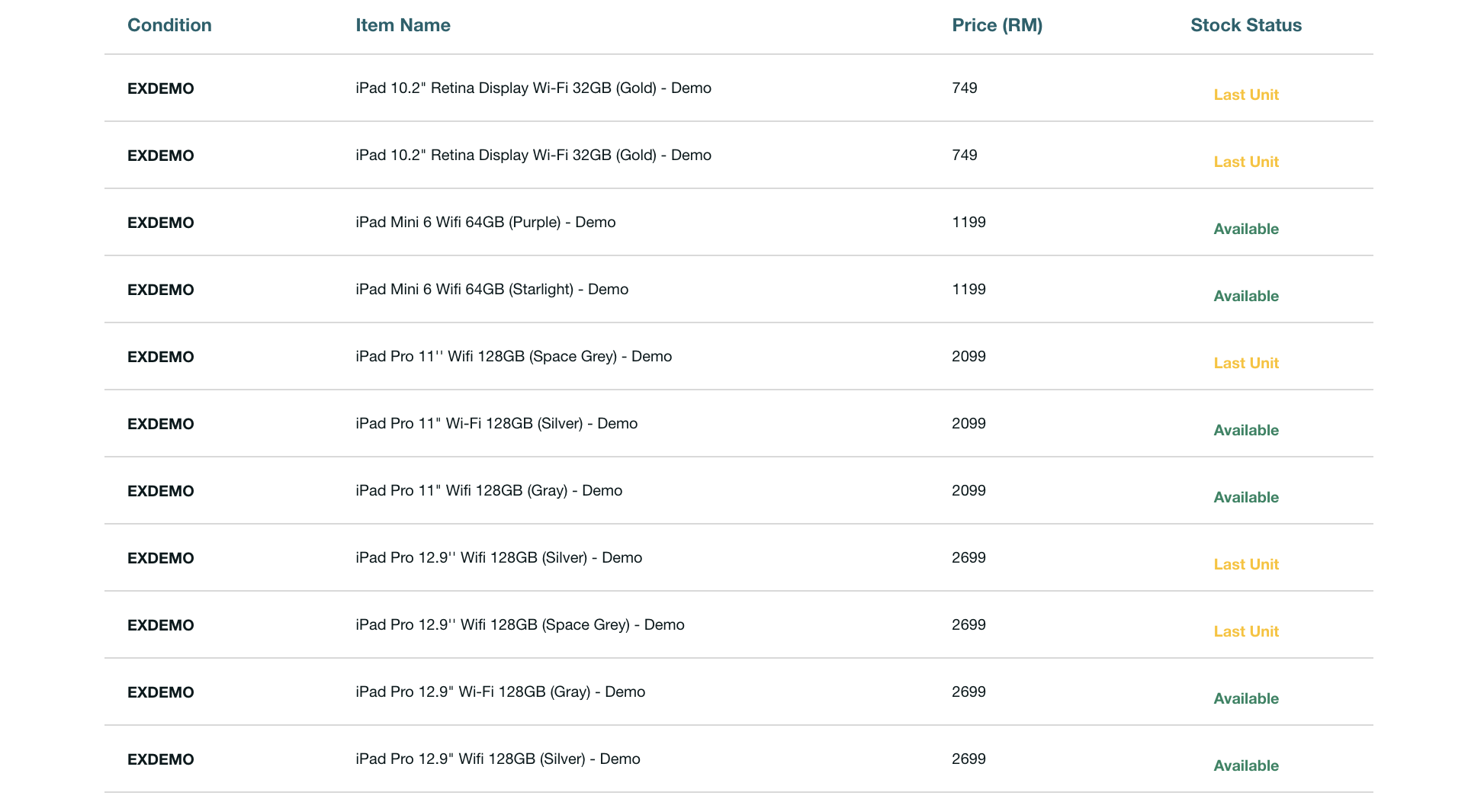
Task: Click Available status for iPad Pro 11 Gray
Action: (x=1245, y=497)
